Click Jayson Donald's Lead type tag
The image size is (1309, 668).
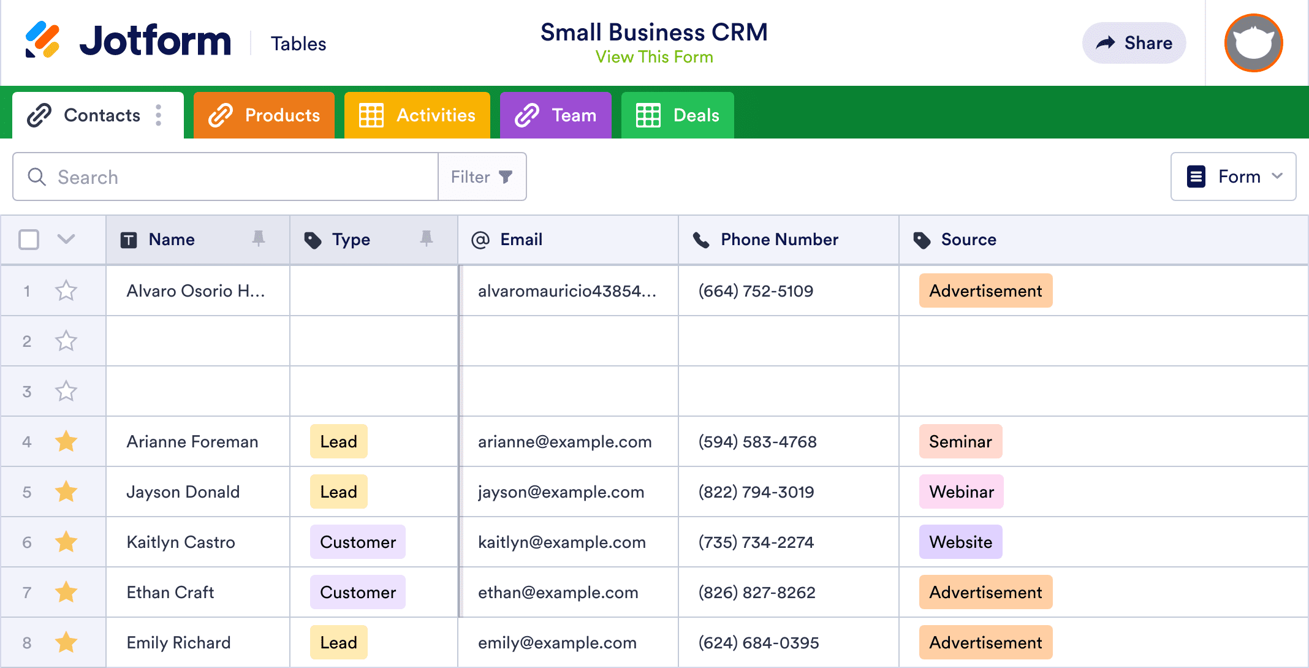click(x=338, y=492)
